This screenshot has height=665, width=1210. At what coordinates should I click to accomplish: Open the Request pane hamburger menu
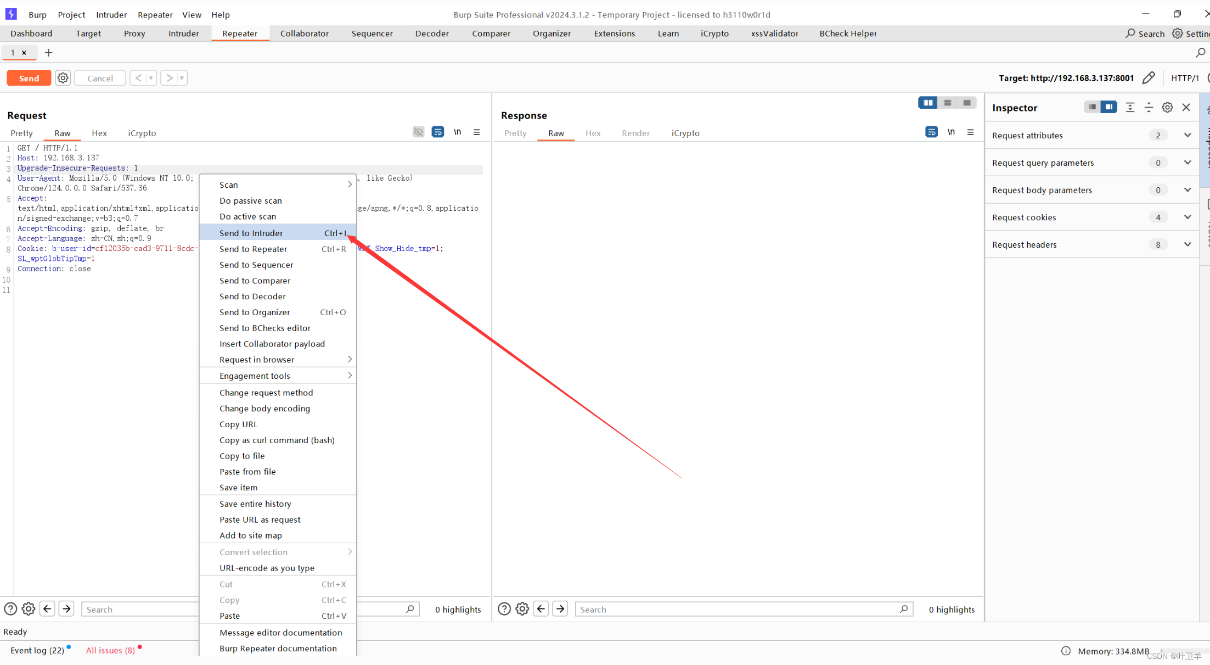point(477,132)
